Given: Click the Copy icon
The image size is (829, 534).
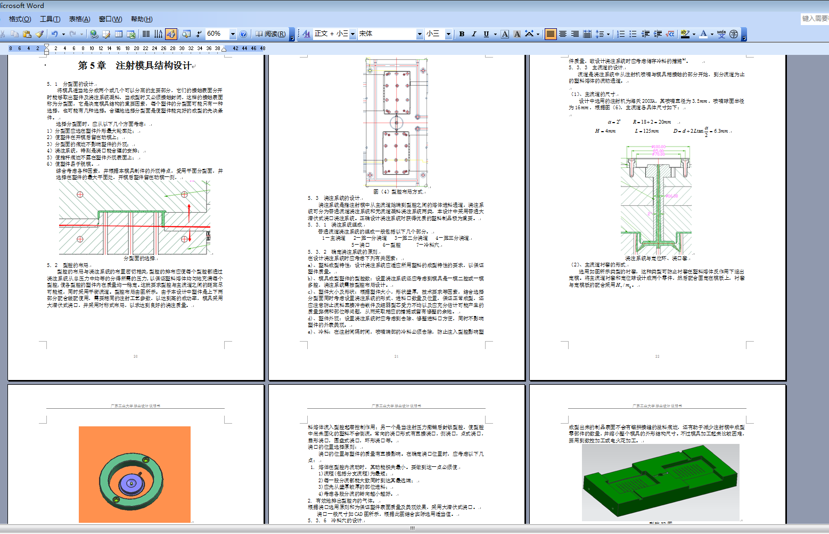Looking at the screenshot, I should point(14,34).
